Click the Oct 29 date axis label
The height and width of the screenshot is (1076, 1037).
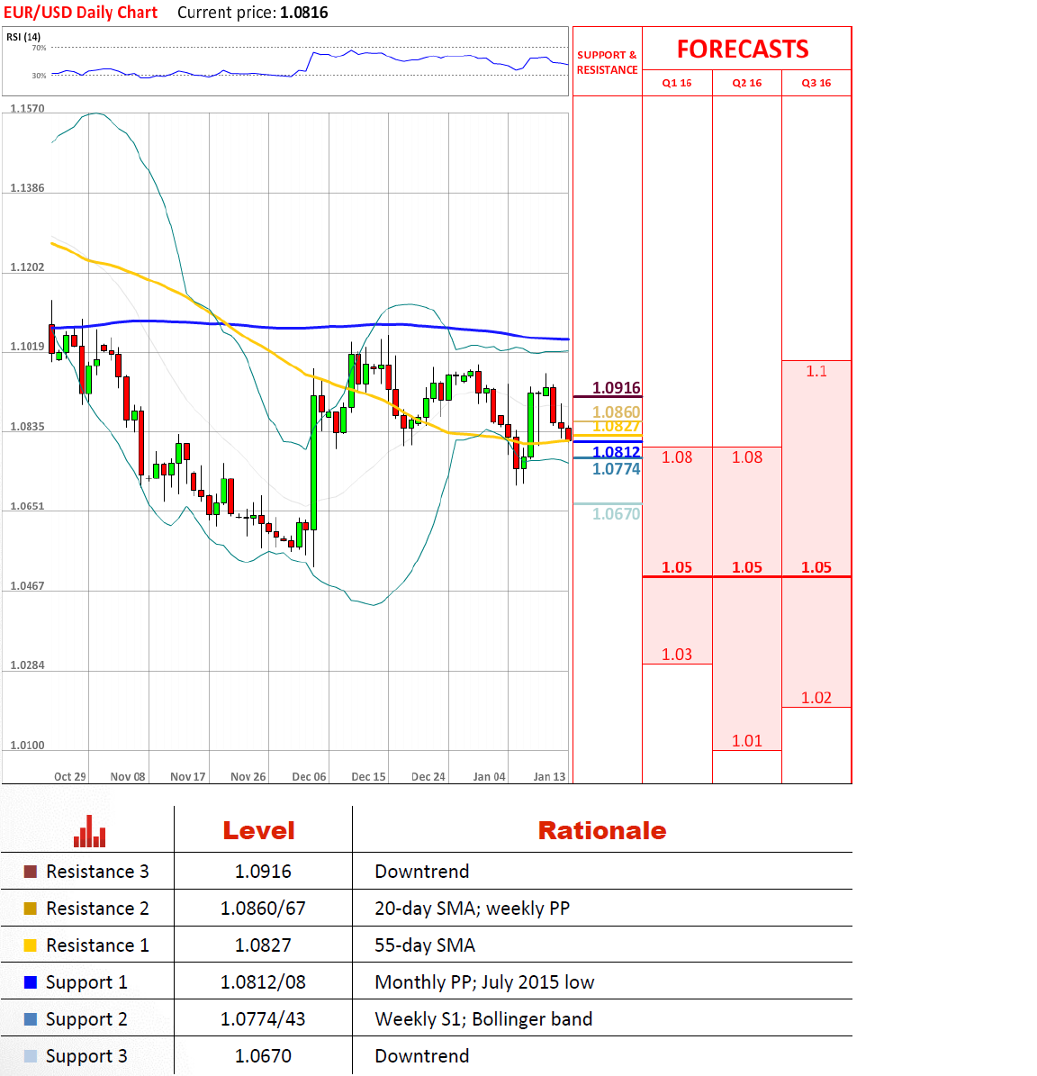(70, 777)
